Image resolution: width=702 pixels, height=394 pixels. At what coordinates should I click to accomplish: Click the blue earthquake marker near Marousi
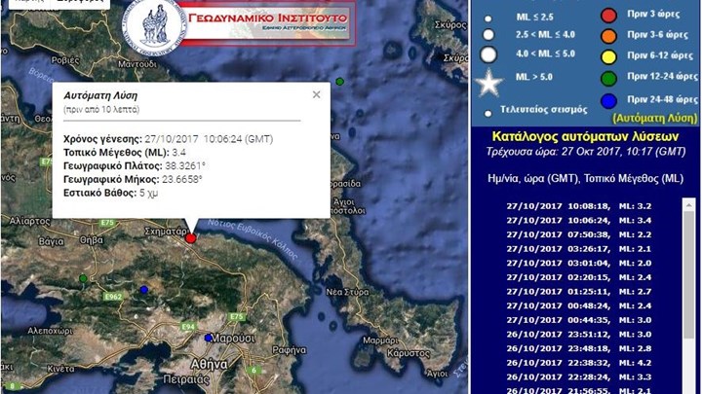point(209,338)
